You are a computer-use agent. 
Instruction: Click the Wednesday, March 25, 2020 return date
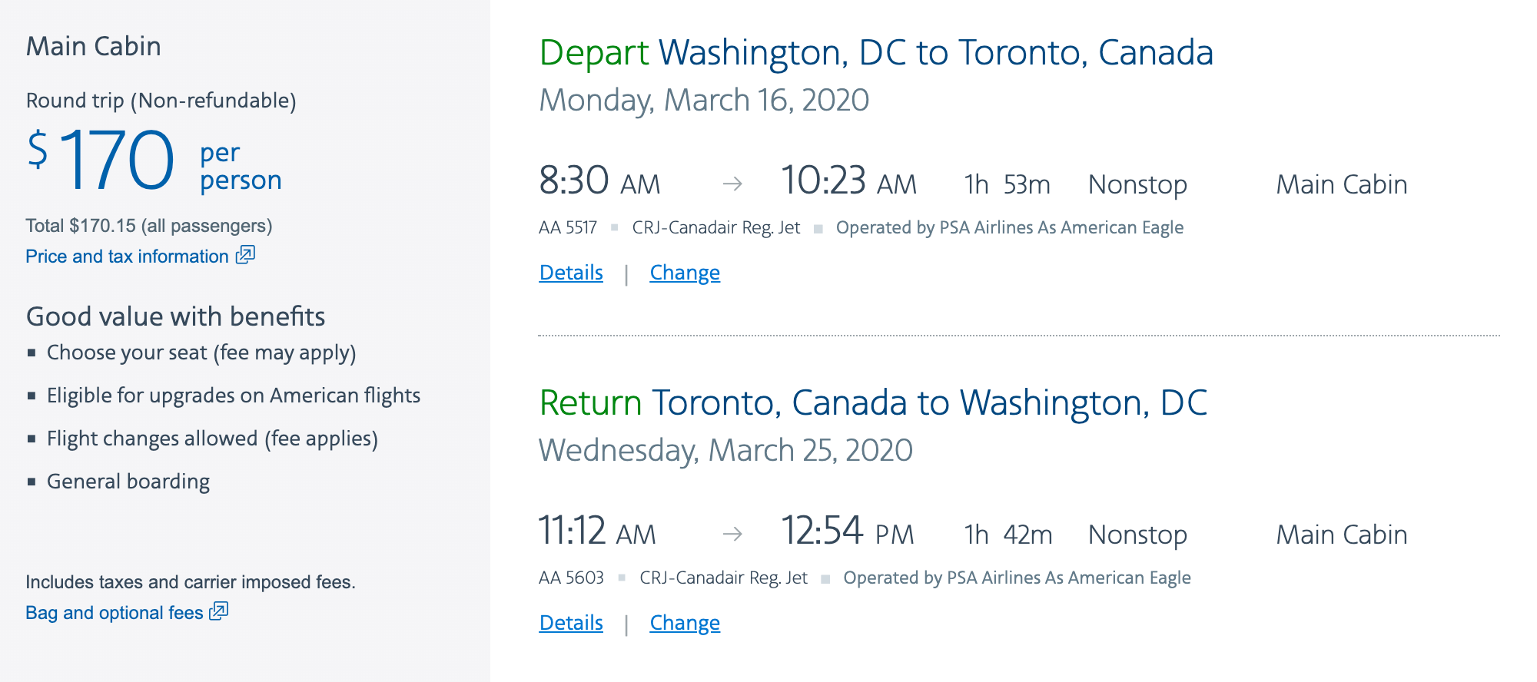click(725, 451)
